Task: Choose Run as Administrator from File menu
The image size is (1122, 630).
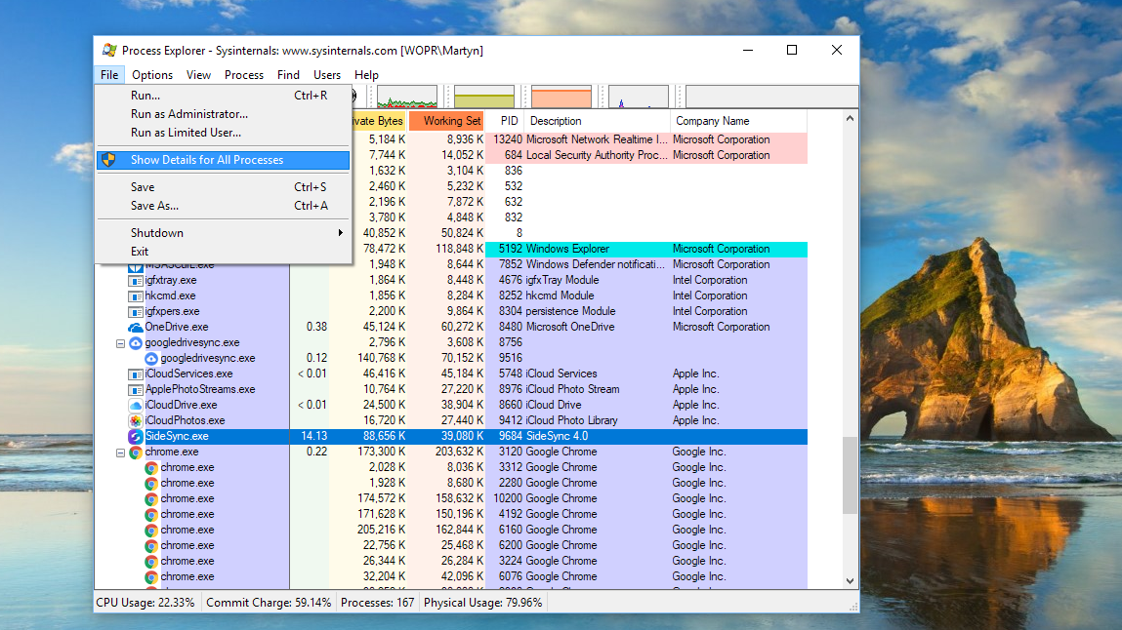Action: 188,114
